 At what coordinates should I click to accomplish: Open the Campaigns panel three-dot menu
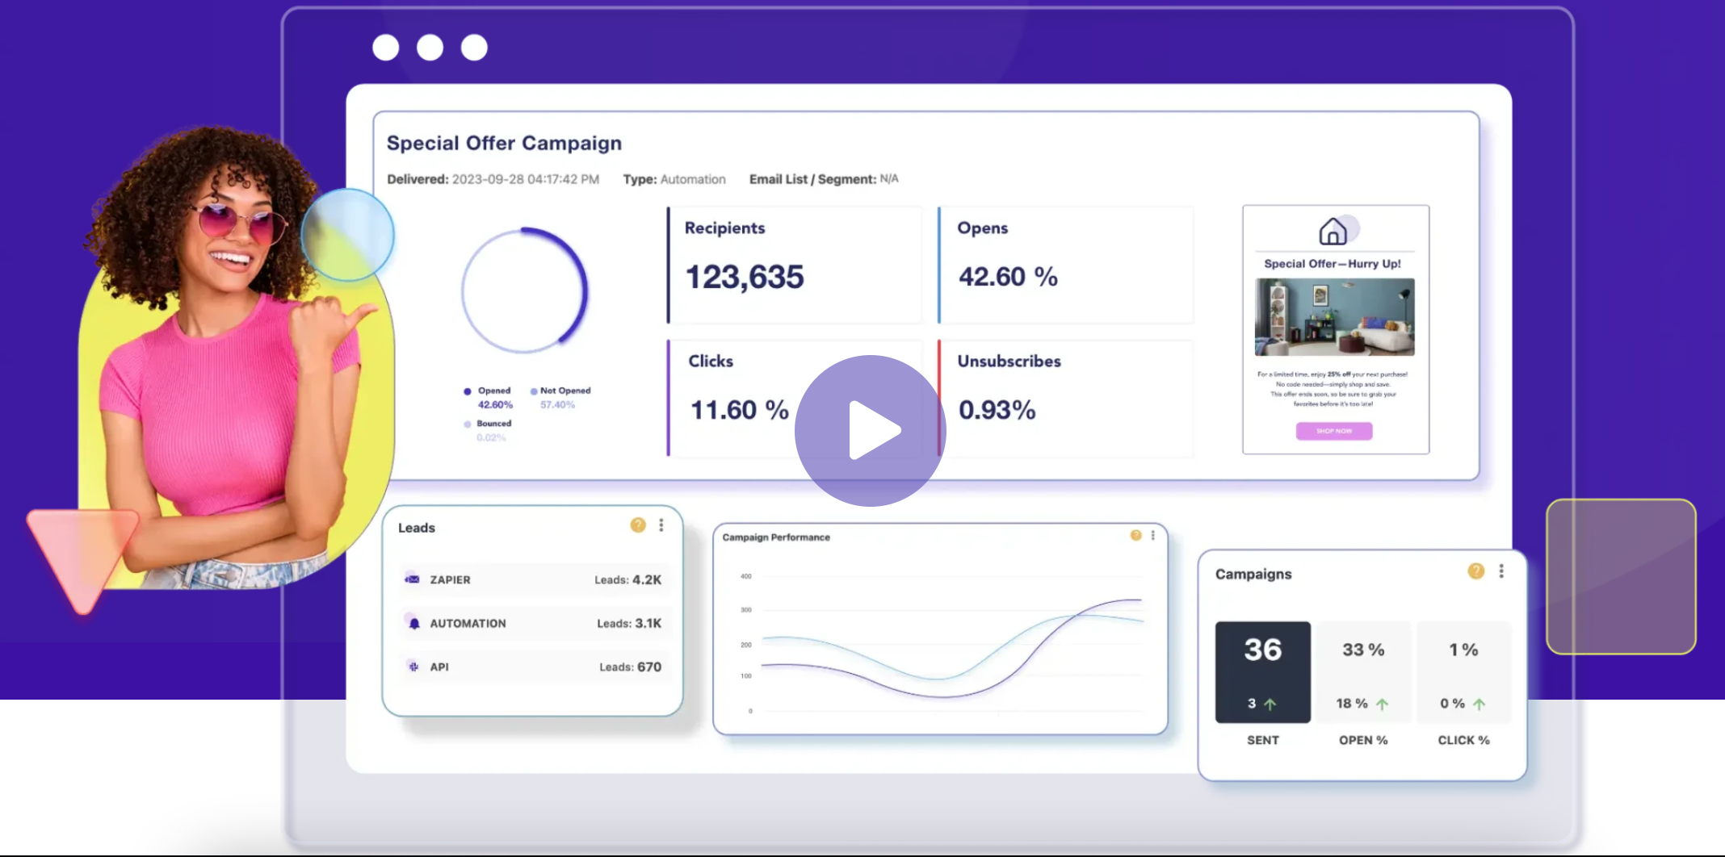(x=1501, y=571)
